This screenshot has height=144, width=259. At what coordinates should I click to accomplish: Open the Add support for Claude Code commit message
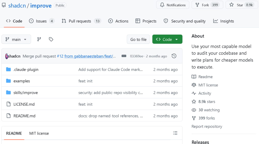point(110,70)
